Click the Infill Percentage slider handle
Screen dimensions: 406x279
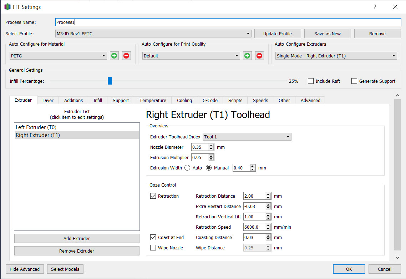[110, 81]
